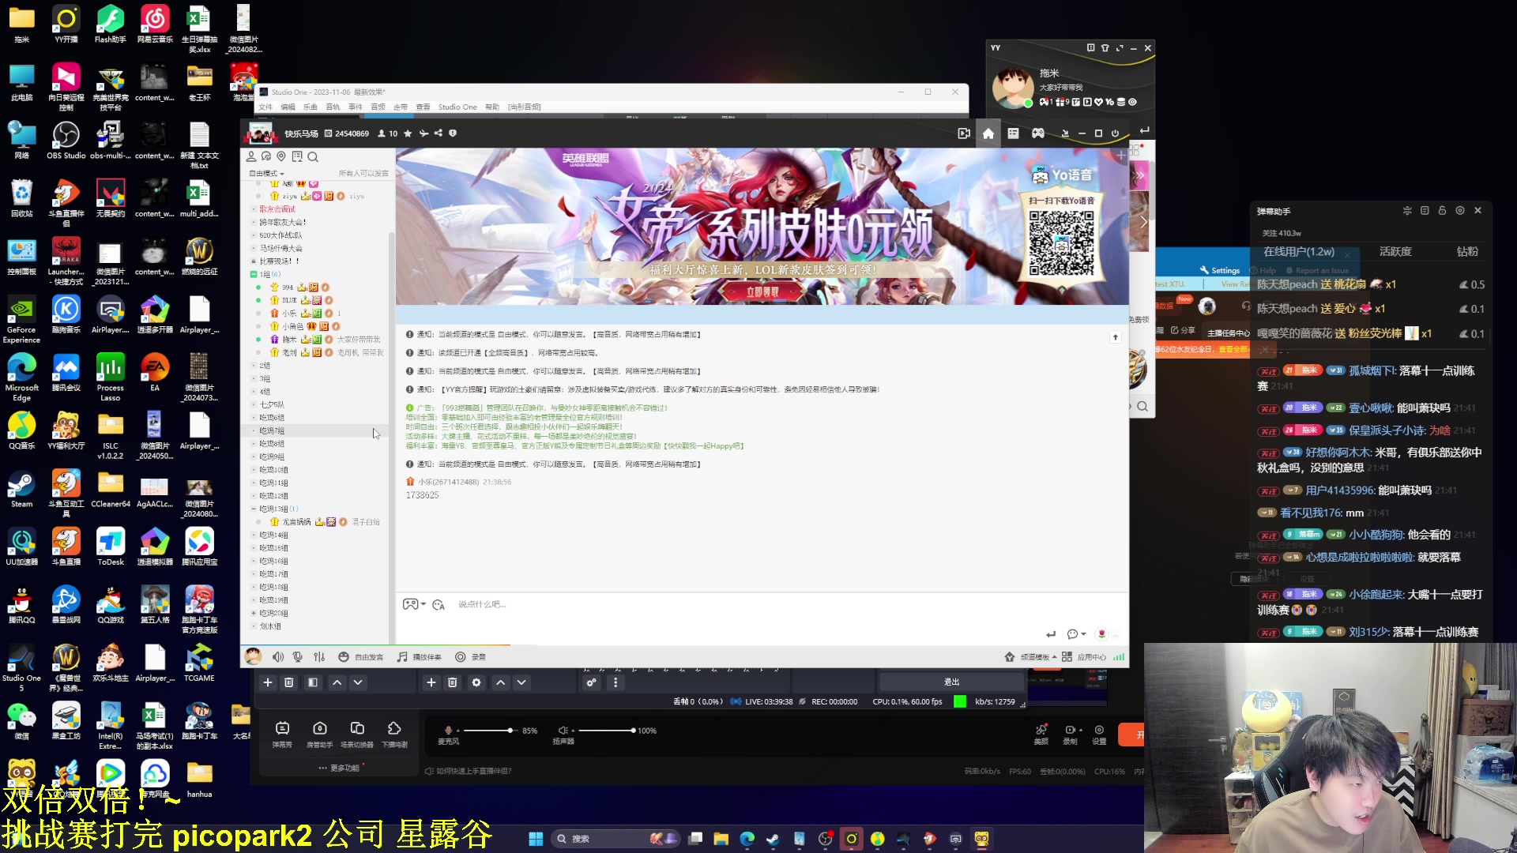Click the Windows Start button

(x=536, y=839)
